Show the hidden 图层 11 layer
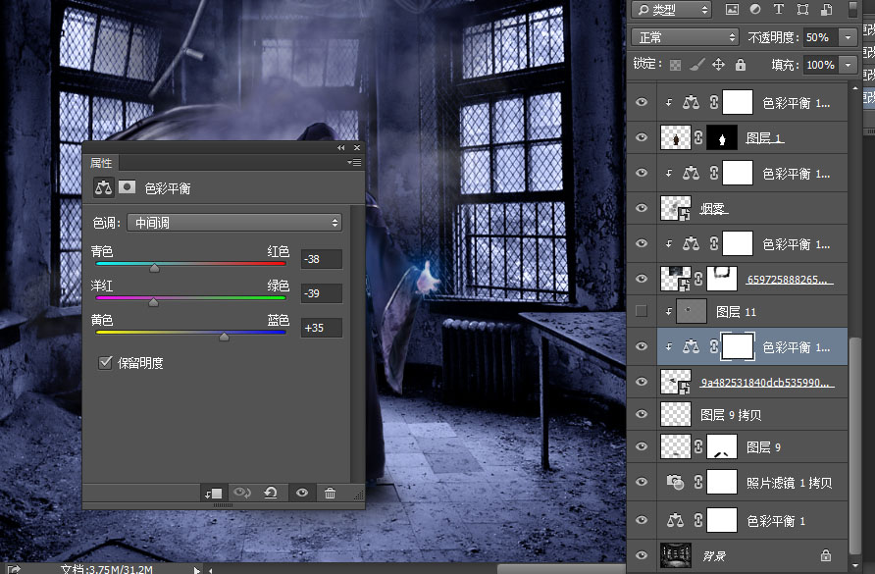Image resolution: width=875 pixels, height=574 pixels. 642,312
